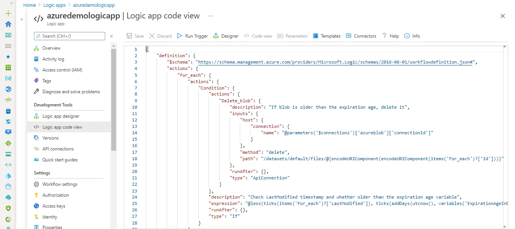Select the Favorites star icon in sidebar
515x229 pixels.
(8, 57)
